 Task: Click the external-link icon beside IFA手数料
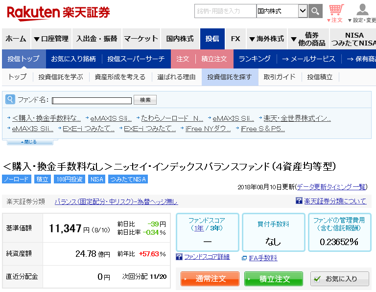pos(244,258)
